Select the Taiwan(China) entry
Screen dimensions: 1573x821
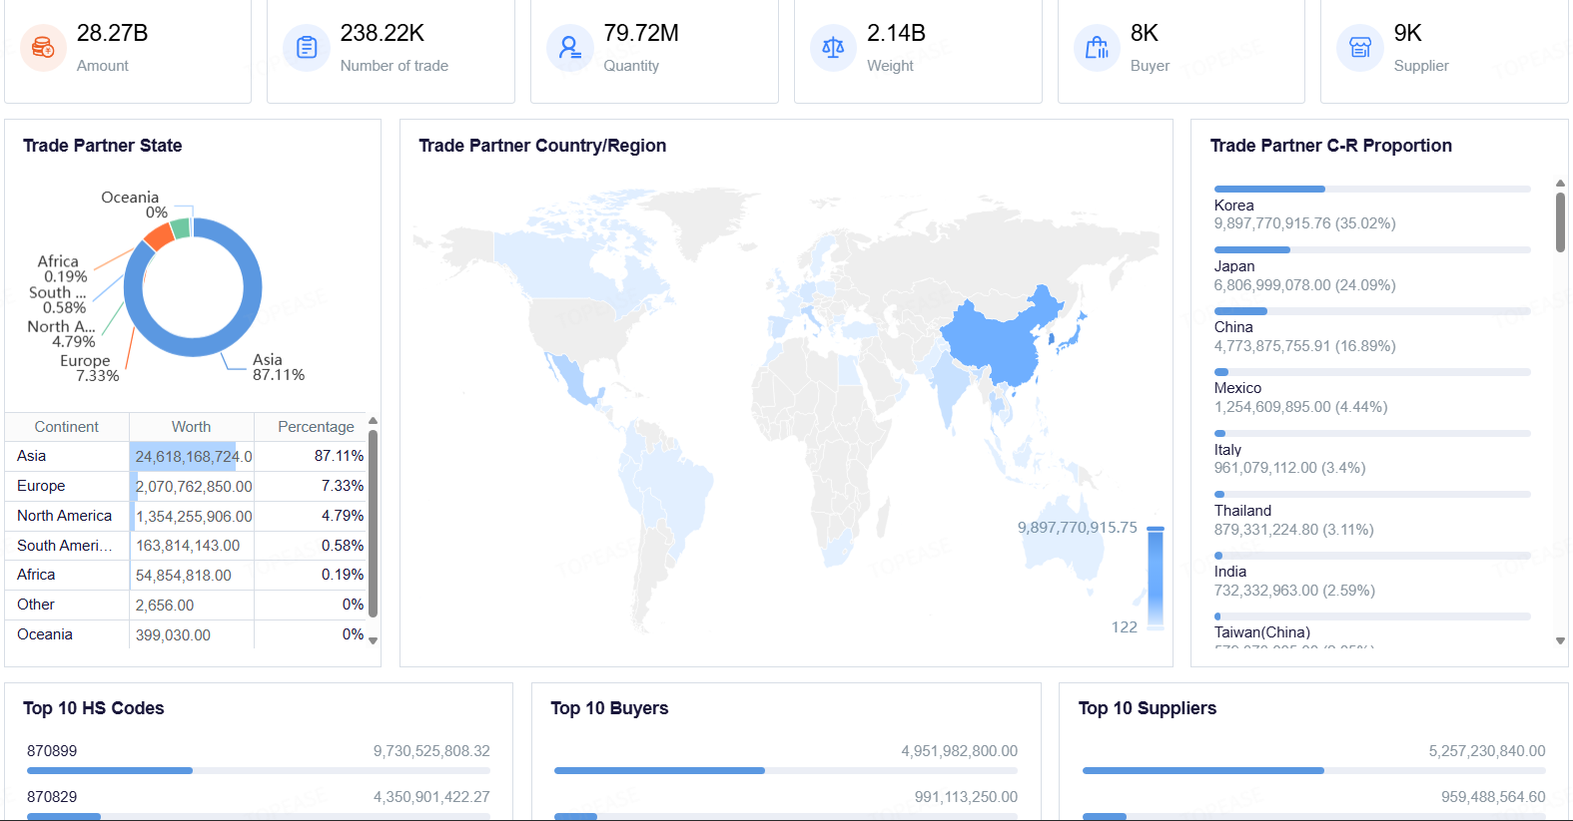(1372, 630)
